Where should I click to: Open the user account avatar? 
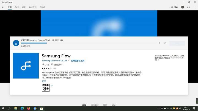point(183,7)
